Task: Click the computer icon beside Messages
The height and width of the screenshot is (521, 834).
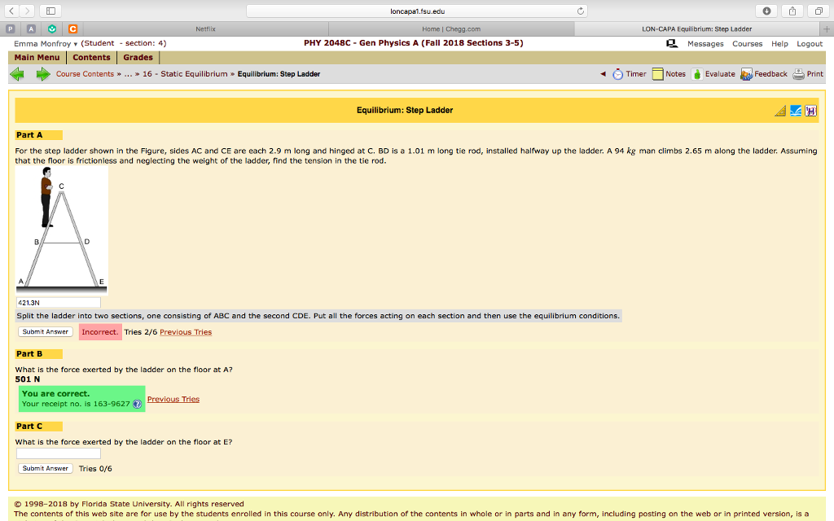Action: tap(672, 44)
